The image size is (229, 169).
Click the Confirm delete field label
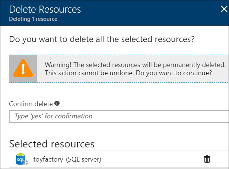pyautogui.click(x=31, y=104)
